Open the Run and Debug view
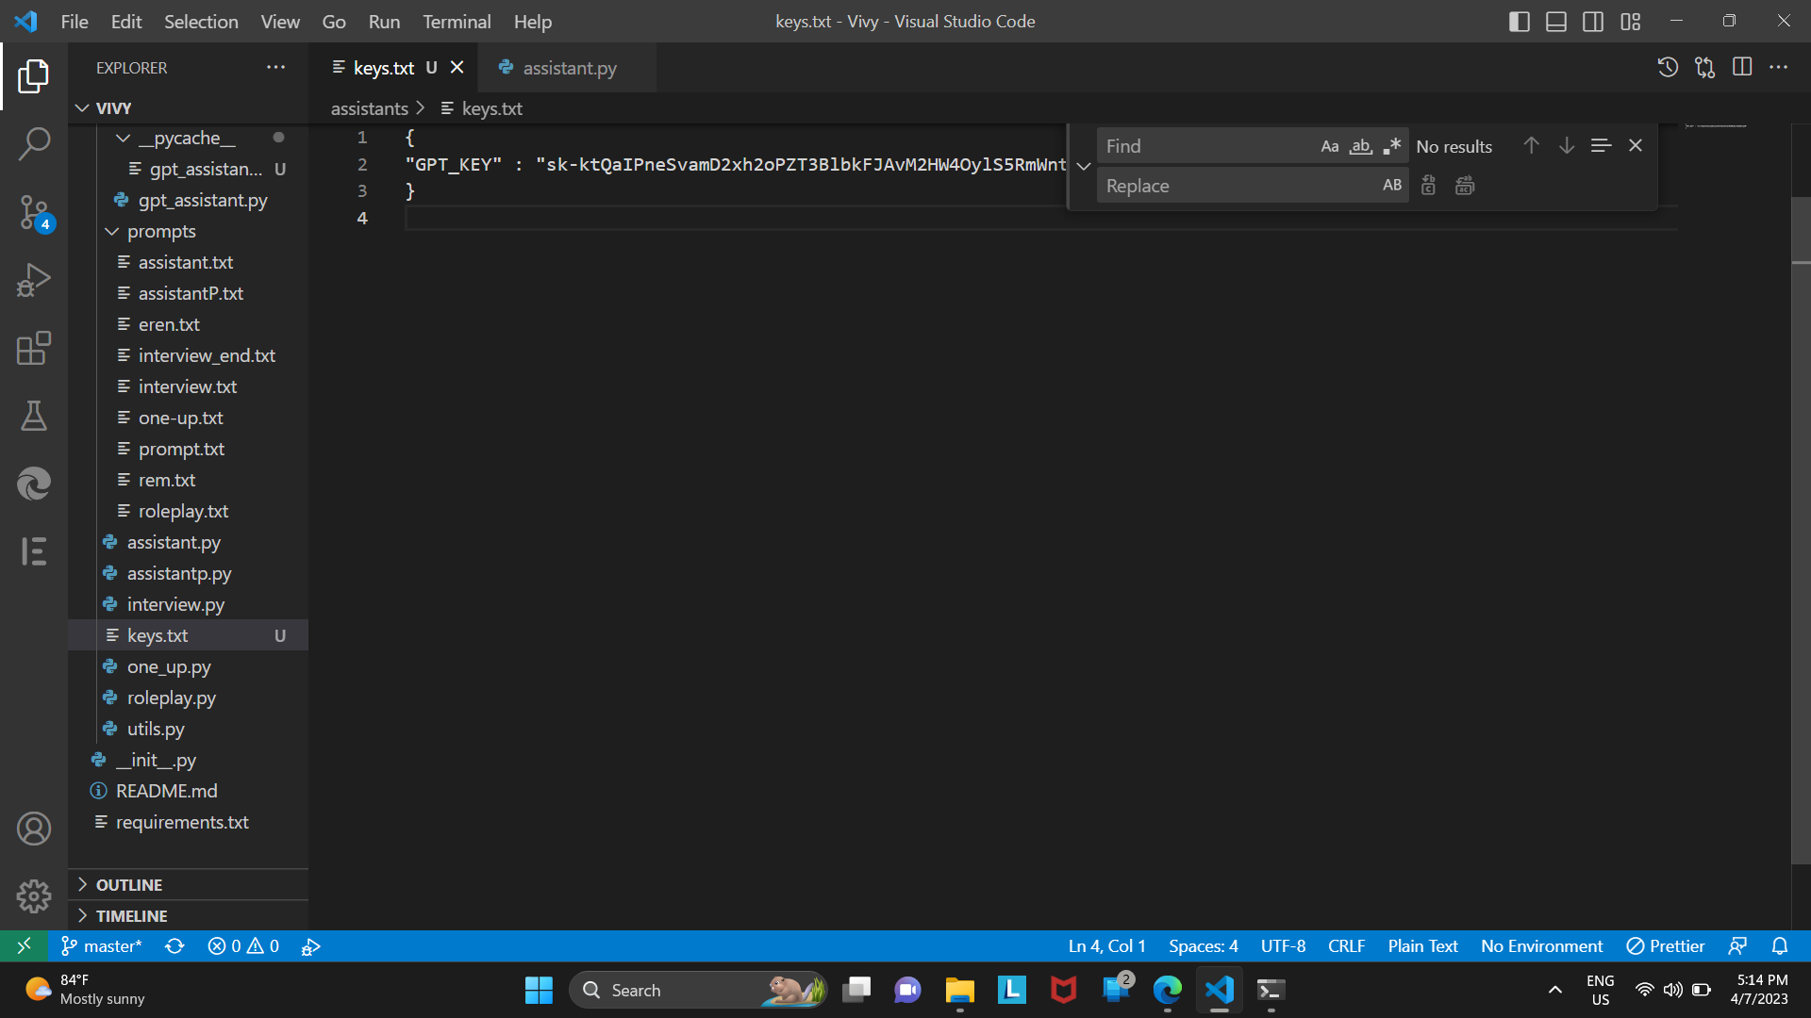Image resolution: width=1811 pixels, height=1018 pixels. [x=34, y=279]
